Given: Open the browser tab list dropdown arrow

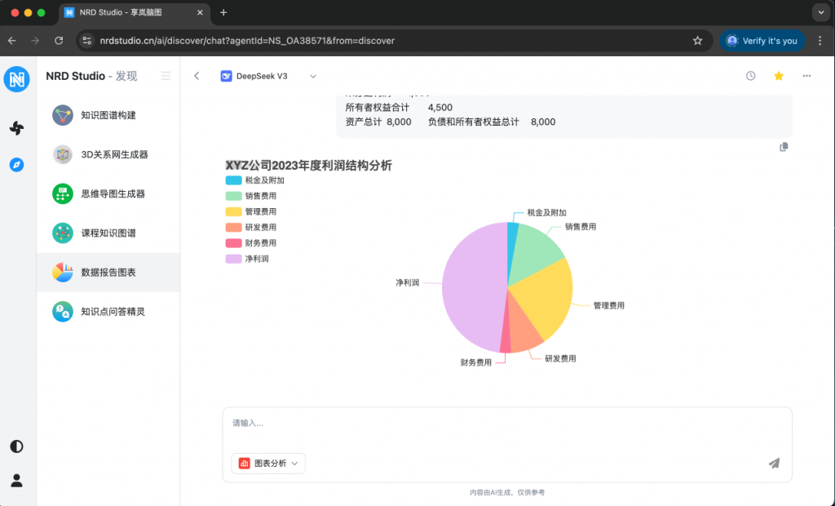Looking at the screenshot, I should point(820,12).
